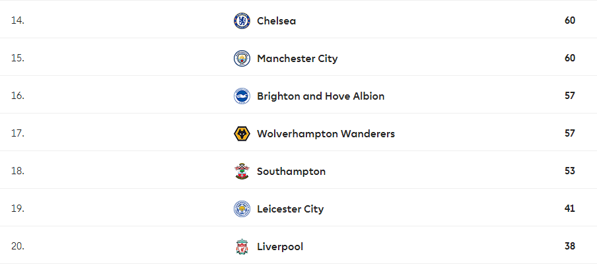
Task: Open the Leicester City team link
Action: pos(290,209)
